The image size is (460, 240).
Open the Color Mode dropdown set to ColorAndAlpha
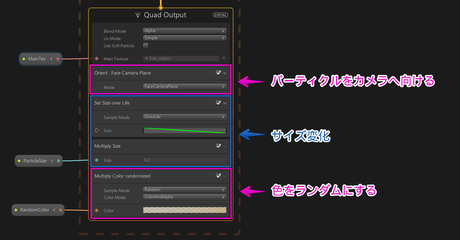click(185, 197)
